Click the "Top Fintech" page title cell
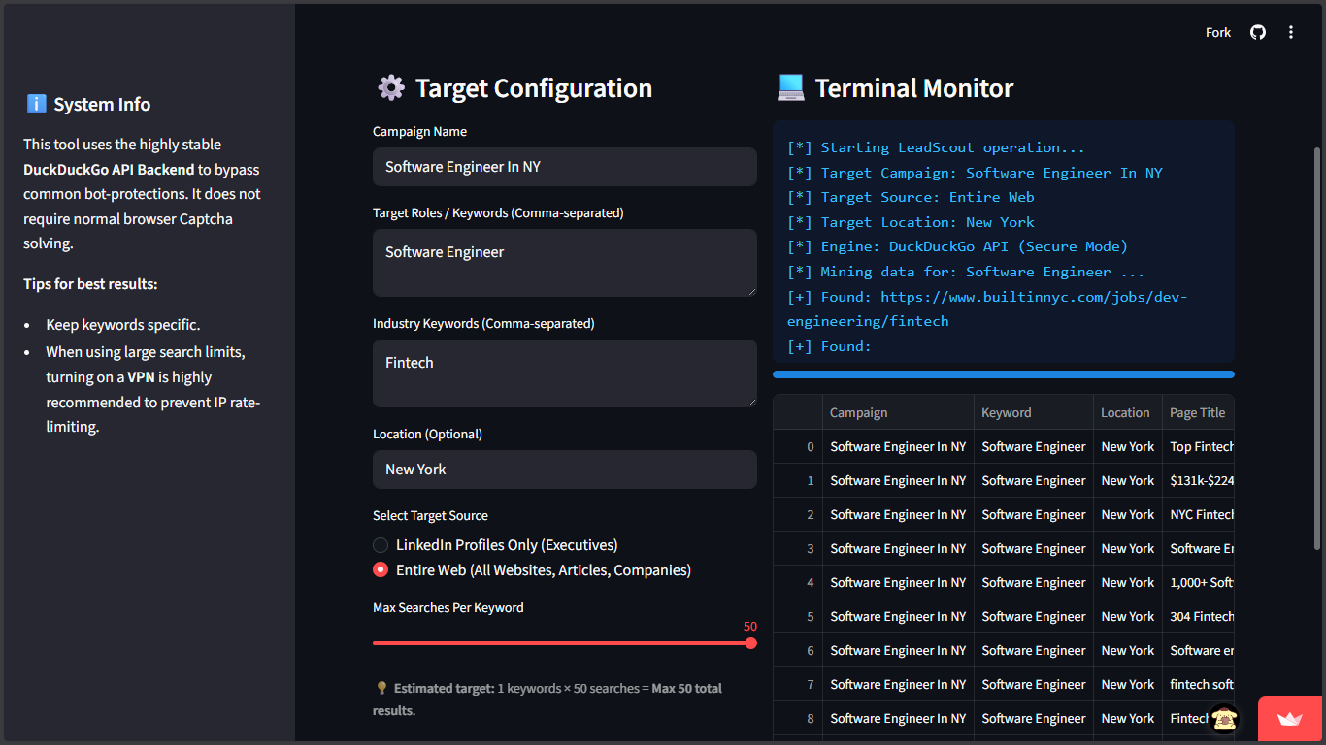Screen dimensions: 1326x745 click(1199, 446)
